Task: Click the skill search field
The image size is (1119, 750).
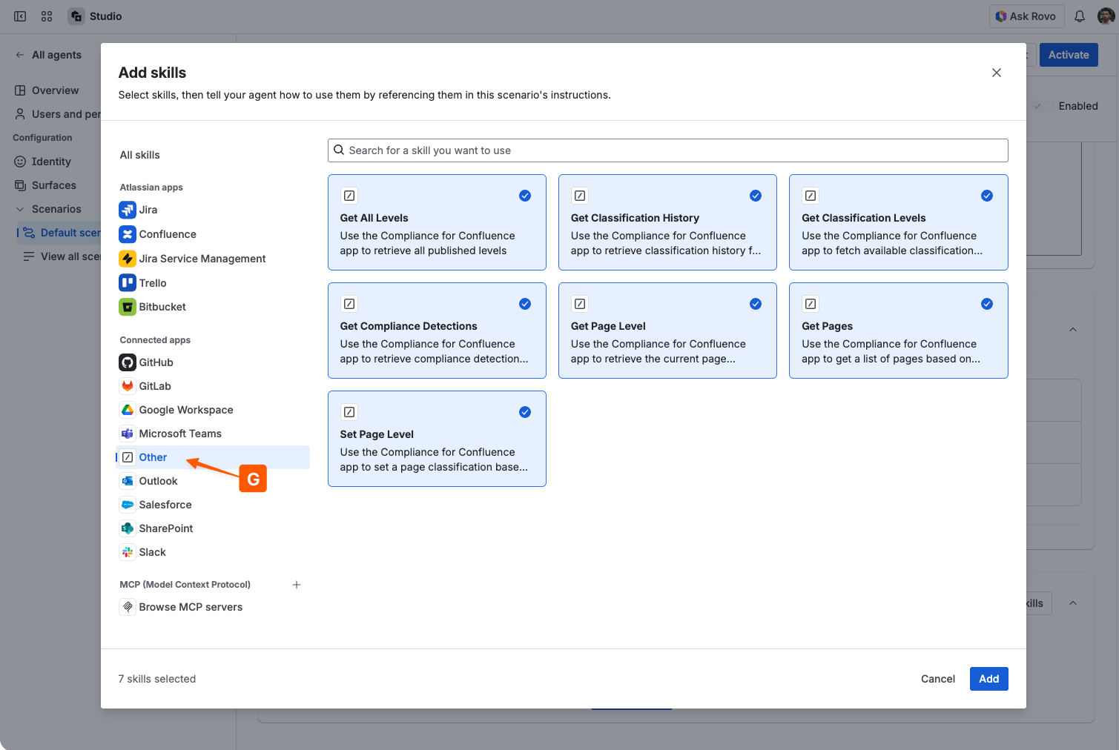Action: coord(667,150)
